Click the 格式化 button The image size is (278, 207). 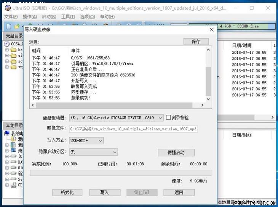point(67,193)
